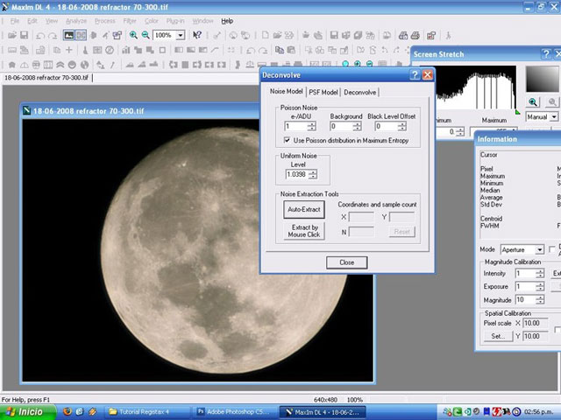Screen dimensions: 561x420
Task: Click Screen Stretch zoom-in magnifier icon
Action: coord(534,103)
